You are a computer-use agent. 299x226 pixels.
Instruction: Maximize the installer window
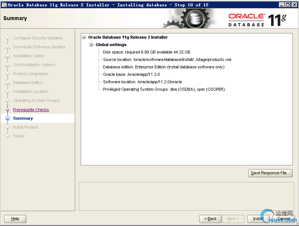(x=288, y=5)
